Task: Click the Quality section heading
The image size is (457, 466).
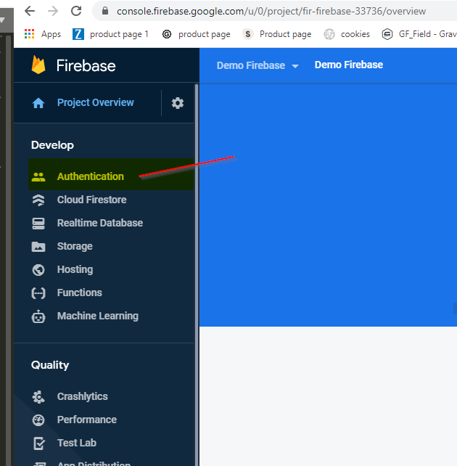Action: point(50,365)
